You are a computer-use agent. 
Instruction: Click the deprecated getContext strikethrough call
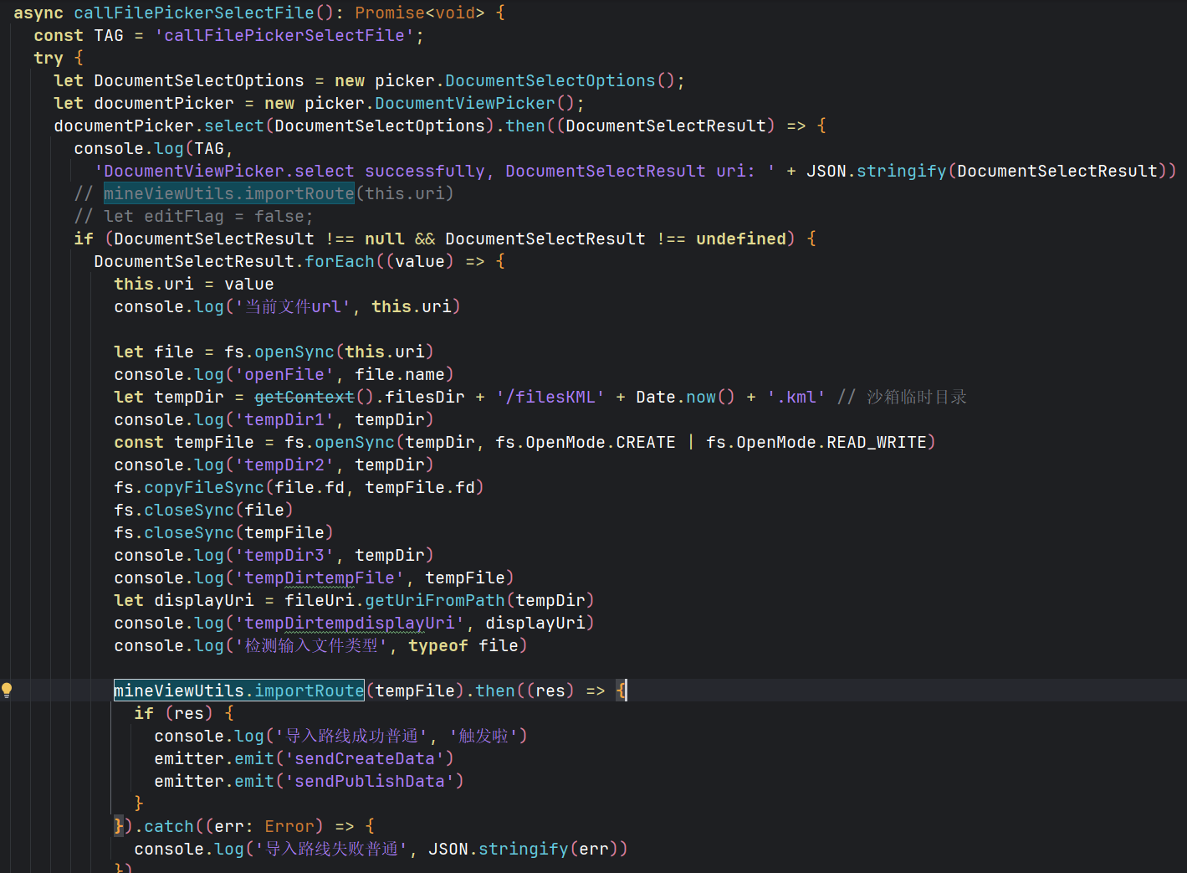[x=304, y=397]
